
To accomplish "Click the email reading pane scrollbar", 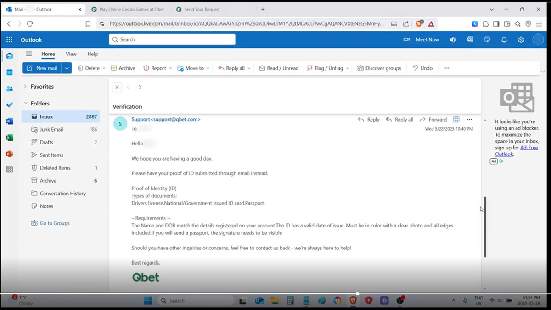I will coord(485,227).
